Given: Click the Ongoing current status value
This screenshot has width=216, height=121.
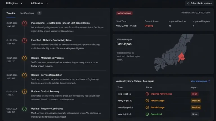Looking at the screenshot, I should click(x=149, y=26).
